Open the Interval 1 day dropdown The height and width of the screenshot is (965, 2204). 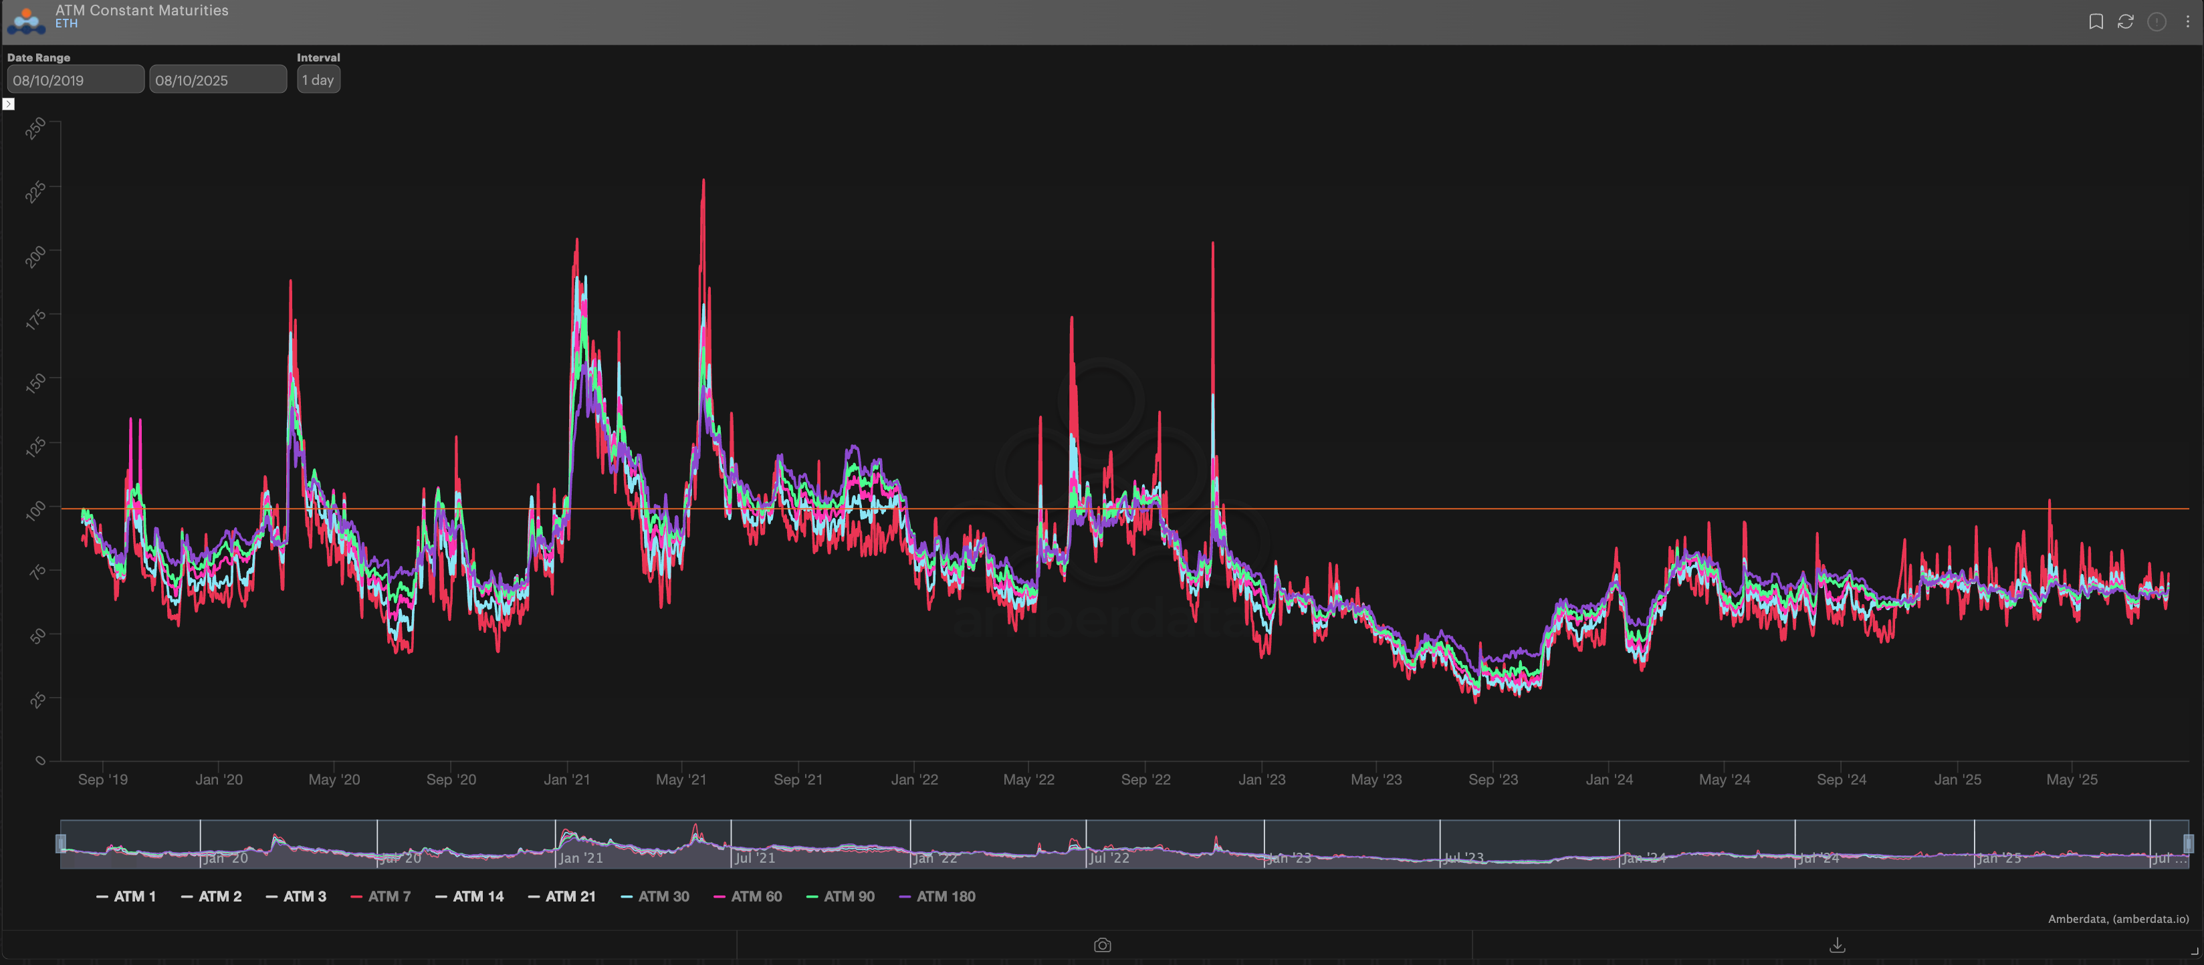[318, 80]
